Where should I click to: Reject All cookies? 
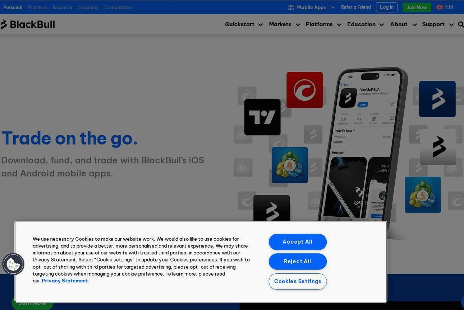click(298, 262)
